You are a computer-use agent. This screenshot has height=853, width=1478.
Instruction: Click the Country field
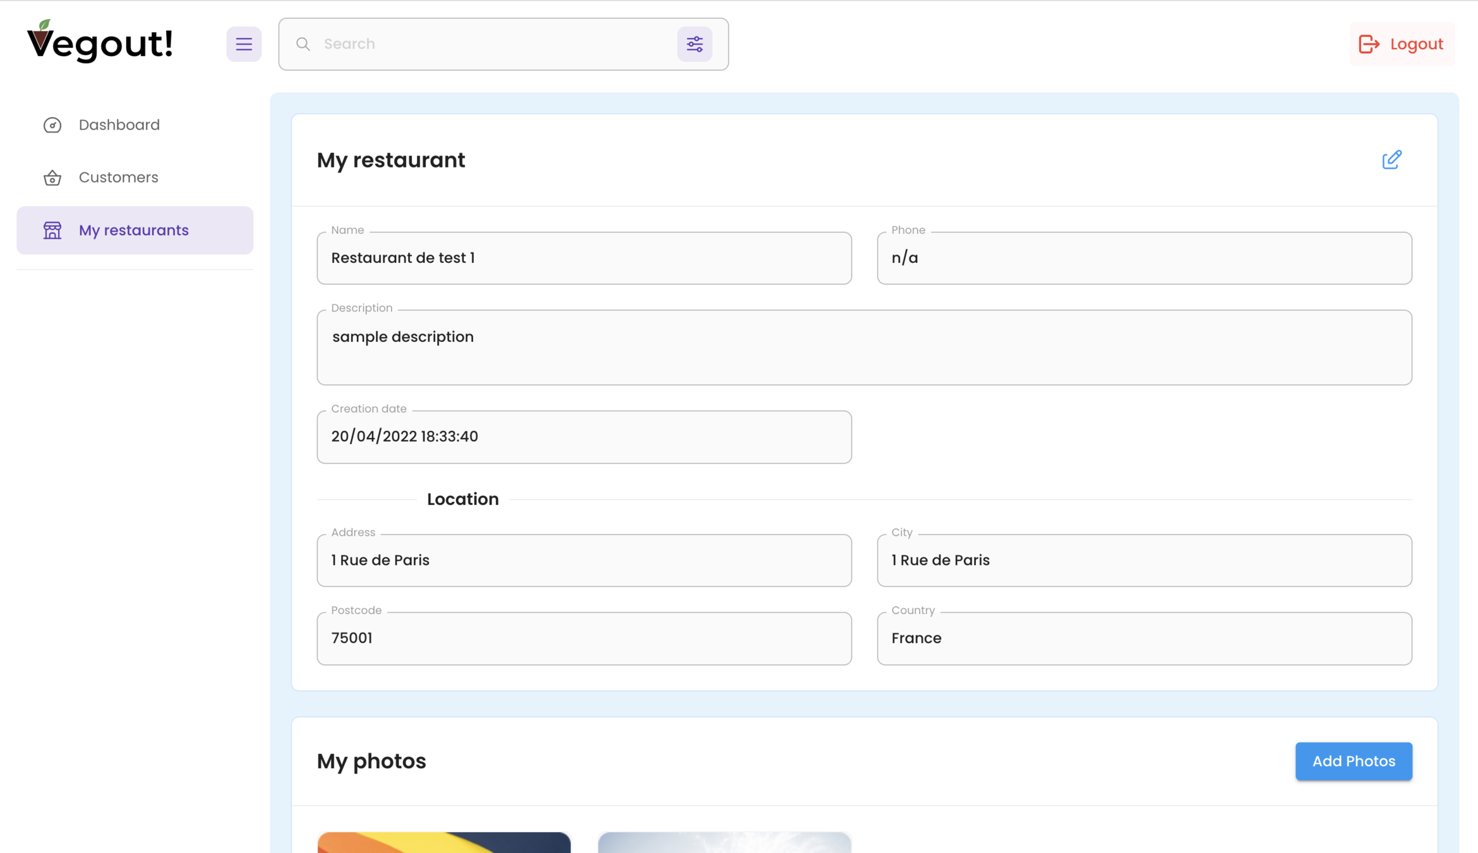(x=1144, y=638)
